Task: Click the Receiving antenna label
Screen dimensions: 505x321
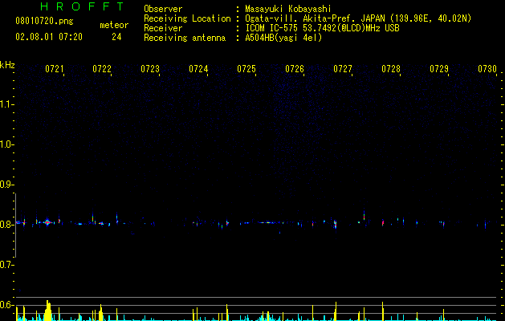Action: pyautogui.click(x=185, y=38)
